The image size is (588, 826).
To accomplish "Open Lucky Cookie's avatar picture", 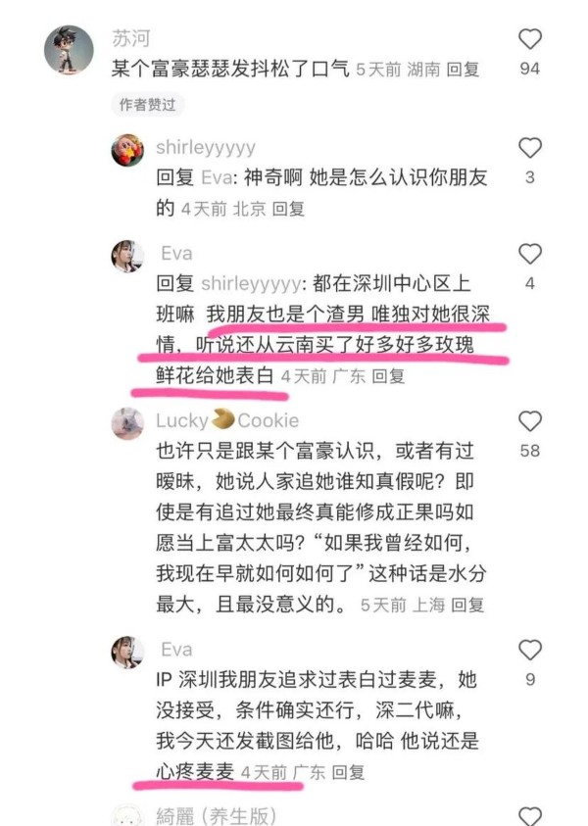I will click(x=127, y=423).
